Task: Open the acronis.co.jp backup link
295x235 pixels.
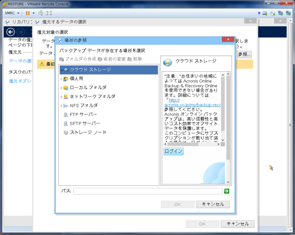Action: pyautogui.click(x=192, y=105)
